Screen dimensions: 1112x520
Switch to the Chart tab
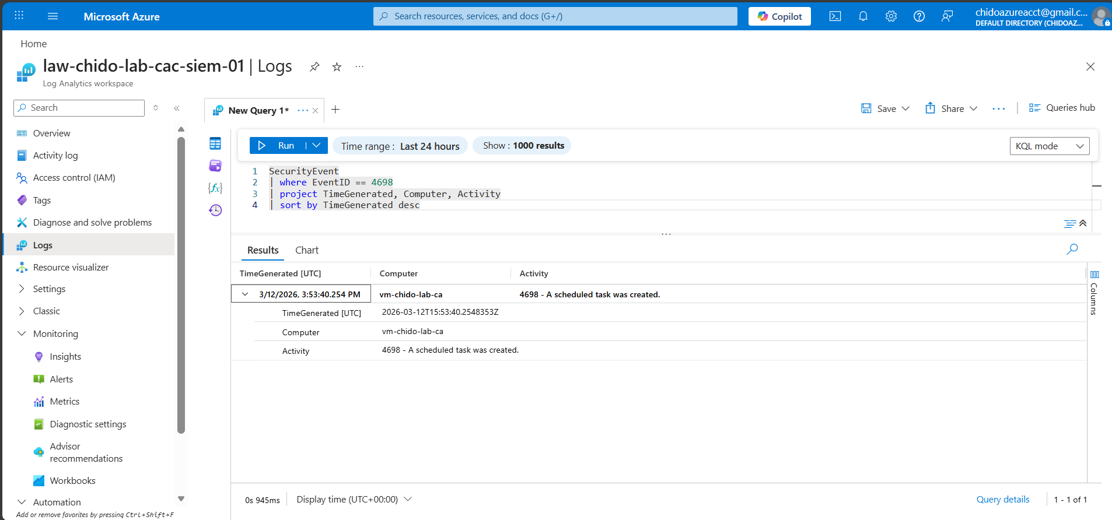307,250
